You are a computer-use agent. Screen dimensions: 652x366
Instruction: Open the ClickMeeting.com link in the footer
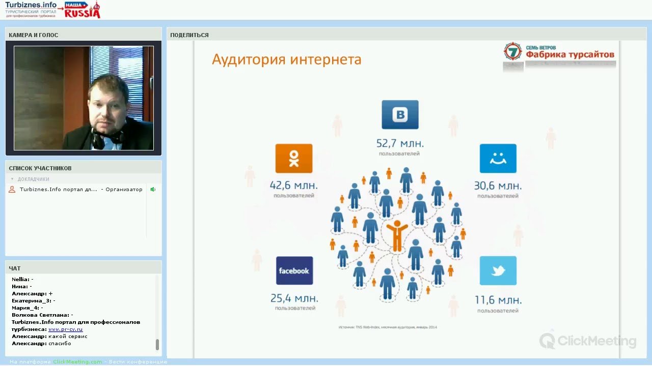(78, 362)
